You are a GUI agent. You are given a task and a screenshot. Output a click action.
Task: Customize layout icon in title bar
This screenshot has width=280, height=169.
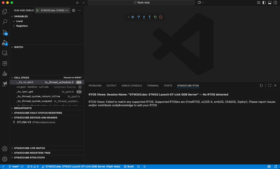coord(259,3)
